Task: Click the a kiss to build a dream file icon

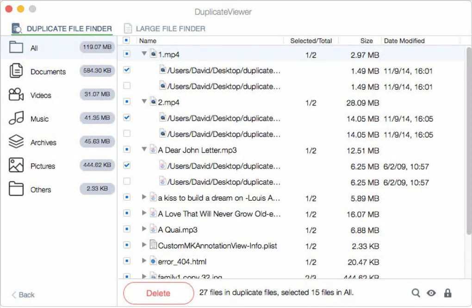Action: [x=153, y=197]
